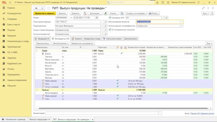
Task: Open the Выпуск продукции bottom tab
Action: pyautogui.click(x=38, y=119)
